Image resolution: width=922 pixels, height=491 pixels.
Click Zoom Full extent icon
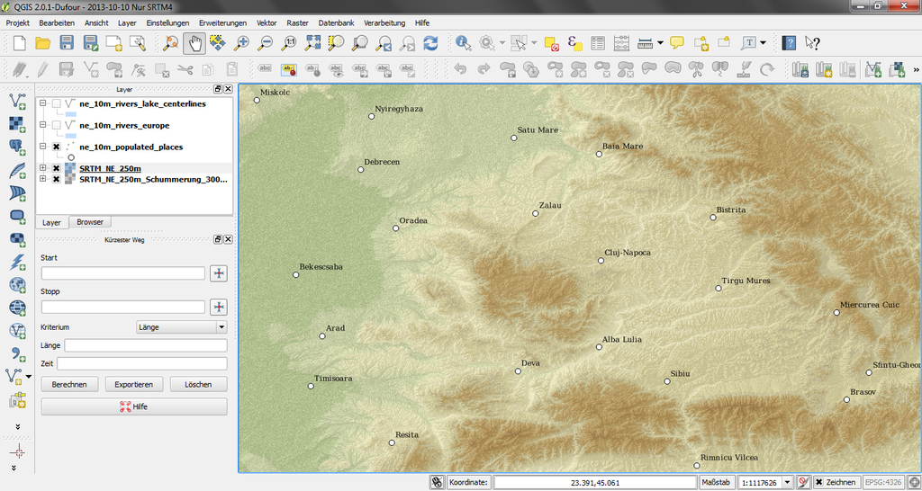312,42
